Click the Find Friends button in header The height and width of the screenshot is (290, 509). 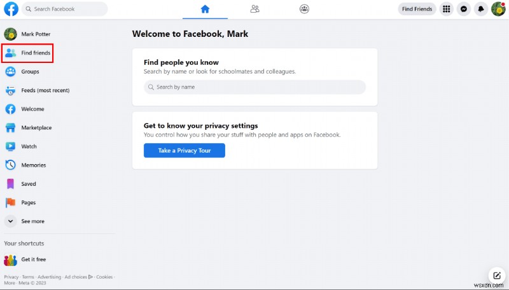point(417,9)
